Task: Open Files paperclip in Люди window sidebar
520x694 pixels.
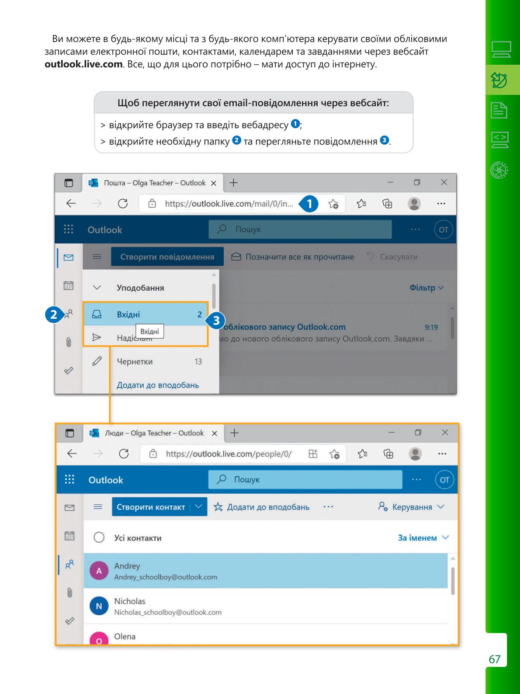Action: point(69,593)
